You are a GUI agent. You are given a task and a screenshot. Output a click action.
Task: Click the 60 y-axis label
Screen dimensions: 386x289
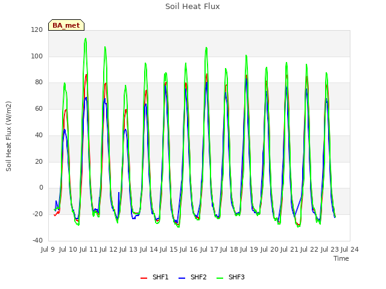[39, 109]
